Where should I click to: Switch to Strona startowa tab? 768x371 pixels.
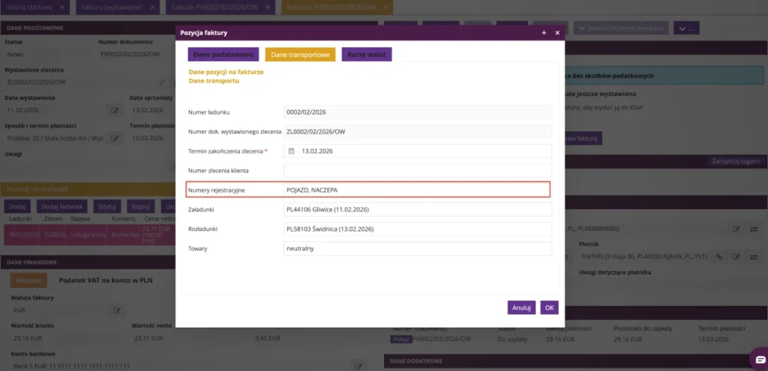28,7
